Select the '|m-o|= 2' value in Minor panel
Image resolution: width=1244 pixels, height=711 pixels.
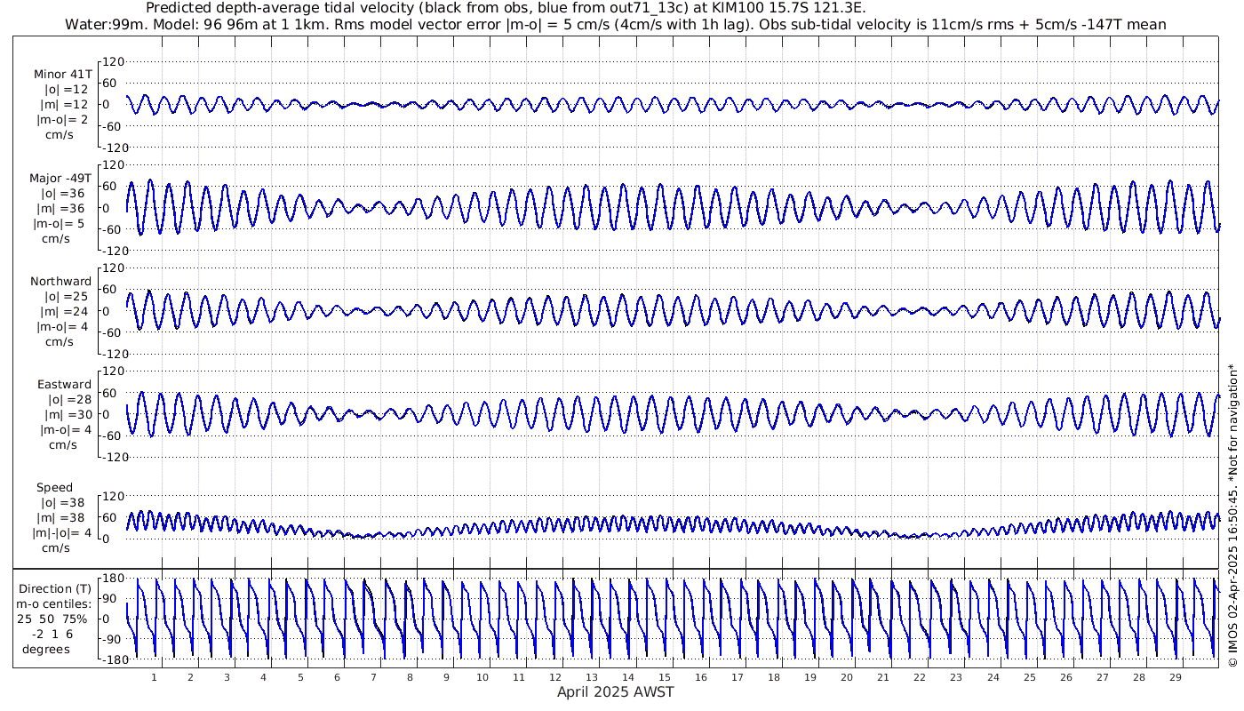61,120
